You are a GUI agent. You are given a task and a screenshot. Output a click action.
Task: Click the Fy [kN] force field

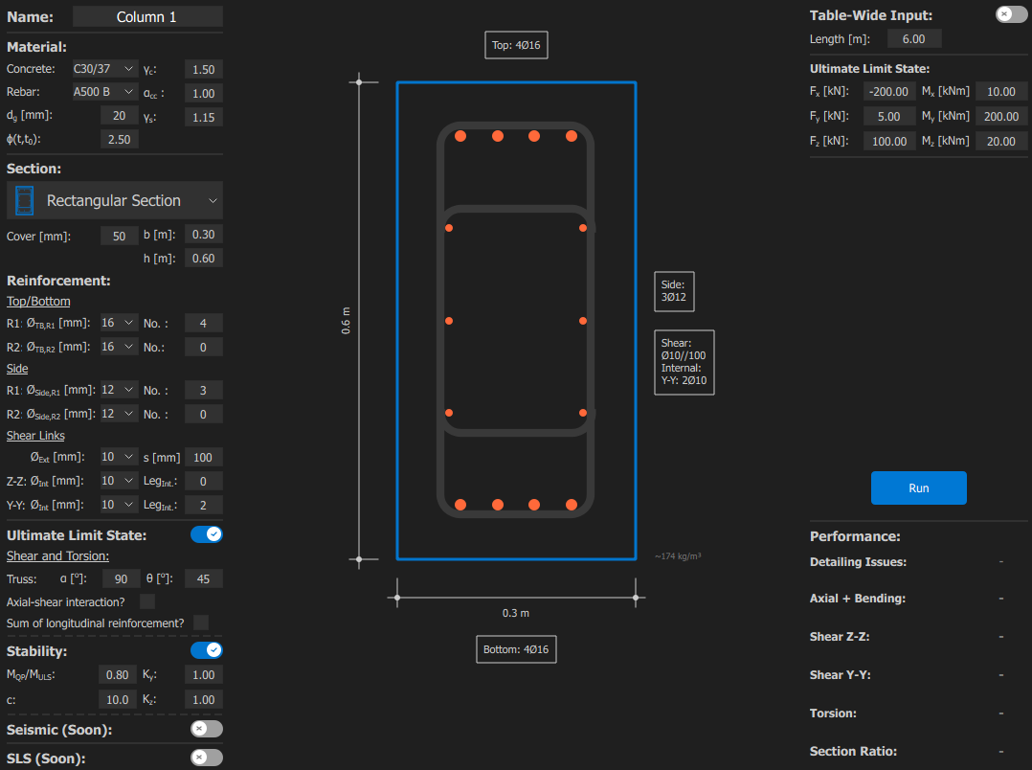pyautogui.click(x=889, y=117)
